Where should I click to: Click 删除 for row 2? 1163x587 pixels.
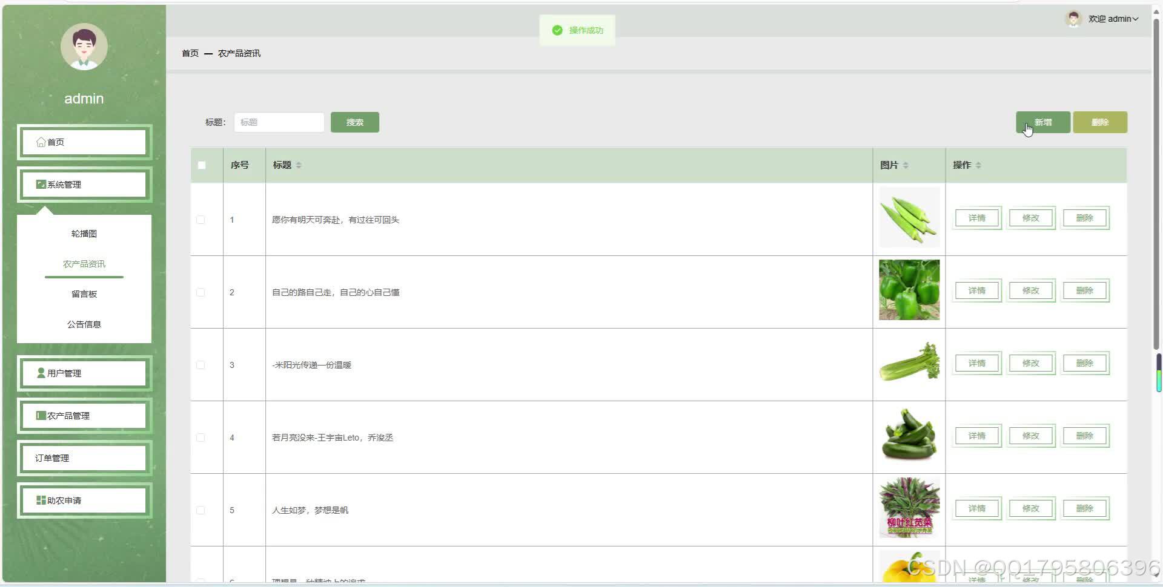1085,290
